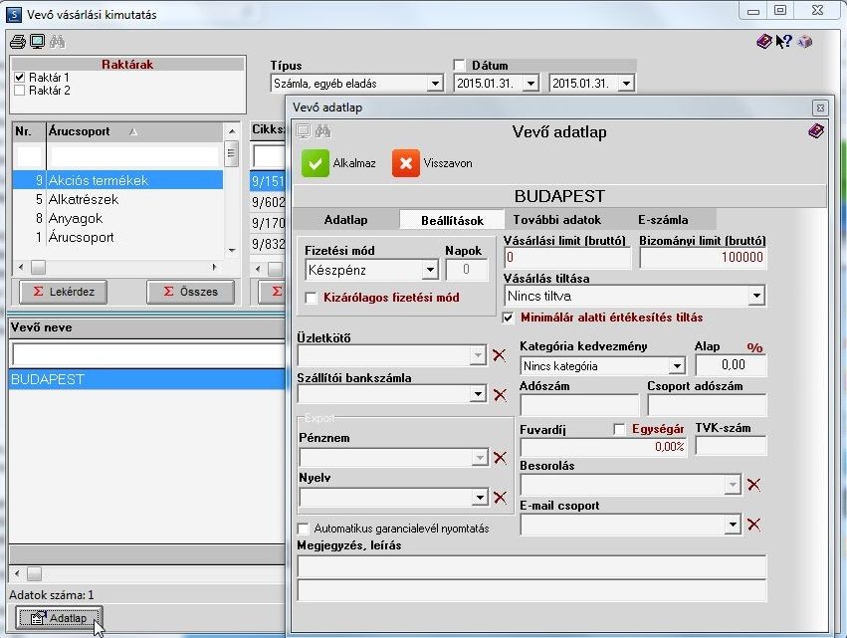This screenshot has width=847, height=638.
Task: Open the help book icon at top right
Action: pos(763,42)
